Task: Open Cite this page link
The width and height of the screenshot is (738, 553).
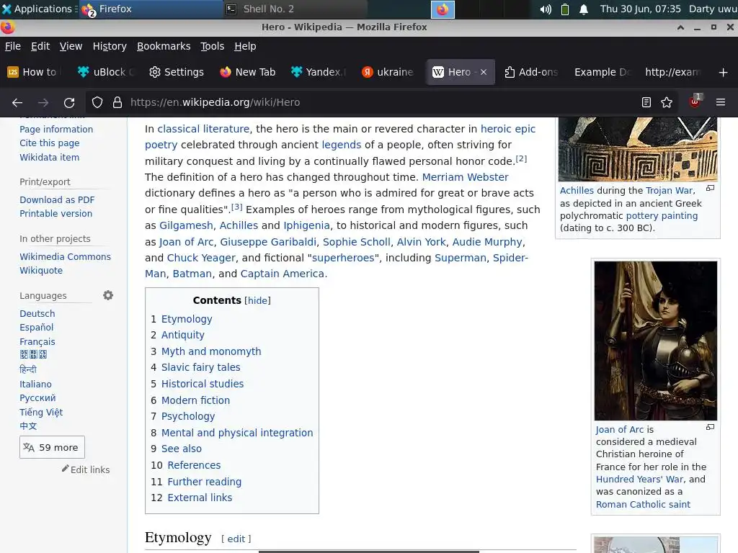Action: coord(49,143)
